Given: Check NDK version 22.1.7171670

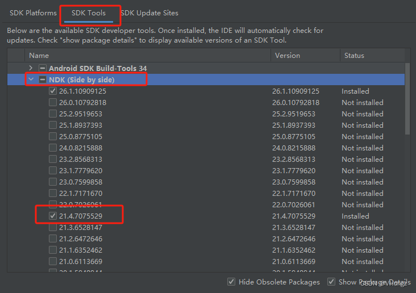Looking at the screenshot, I should pyautogui.click(x=53, y=193).
